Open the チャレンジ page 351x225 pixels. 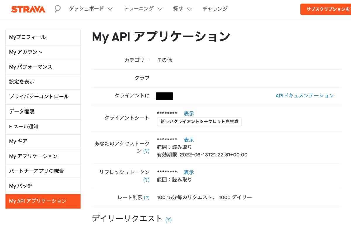click(215, 9)
